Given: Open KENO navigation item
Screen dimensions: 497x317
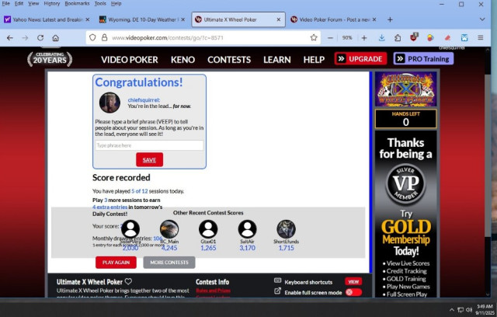Looking at the screenshot, I should pos(183,60).
